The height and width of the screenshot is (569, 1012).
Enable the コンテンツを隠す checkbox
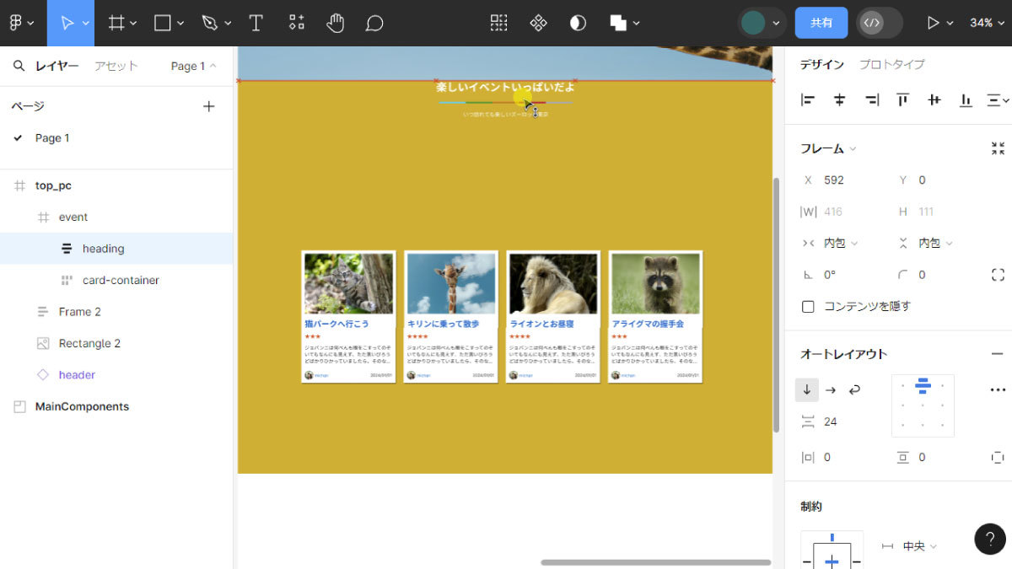point(808,306)
